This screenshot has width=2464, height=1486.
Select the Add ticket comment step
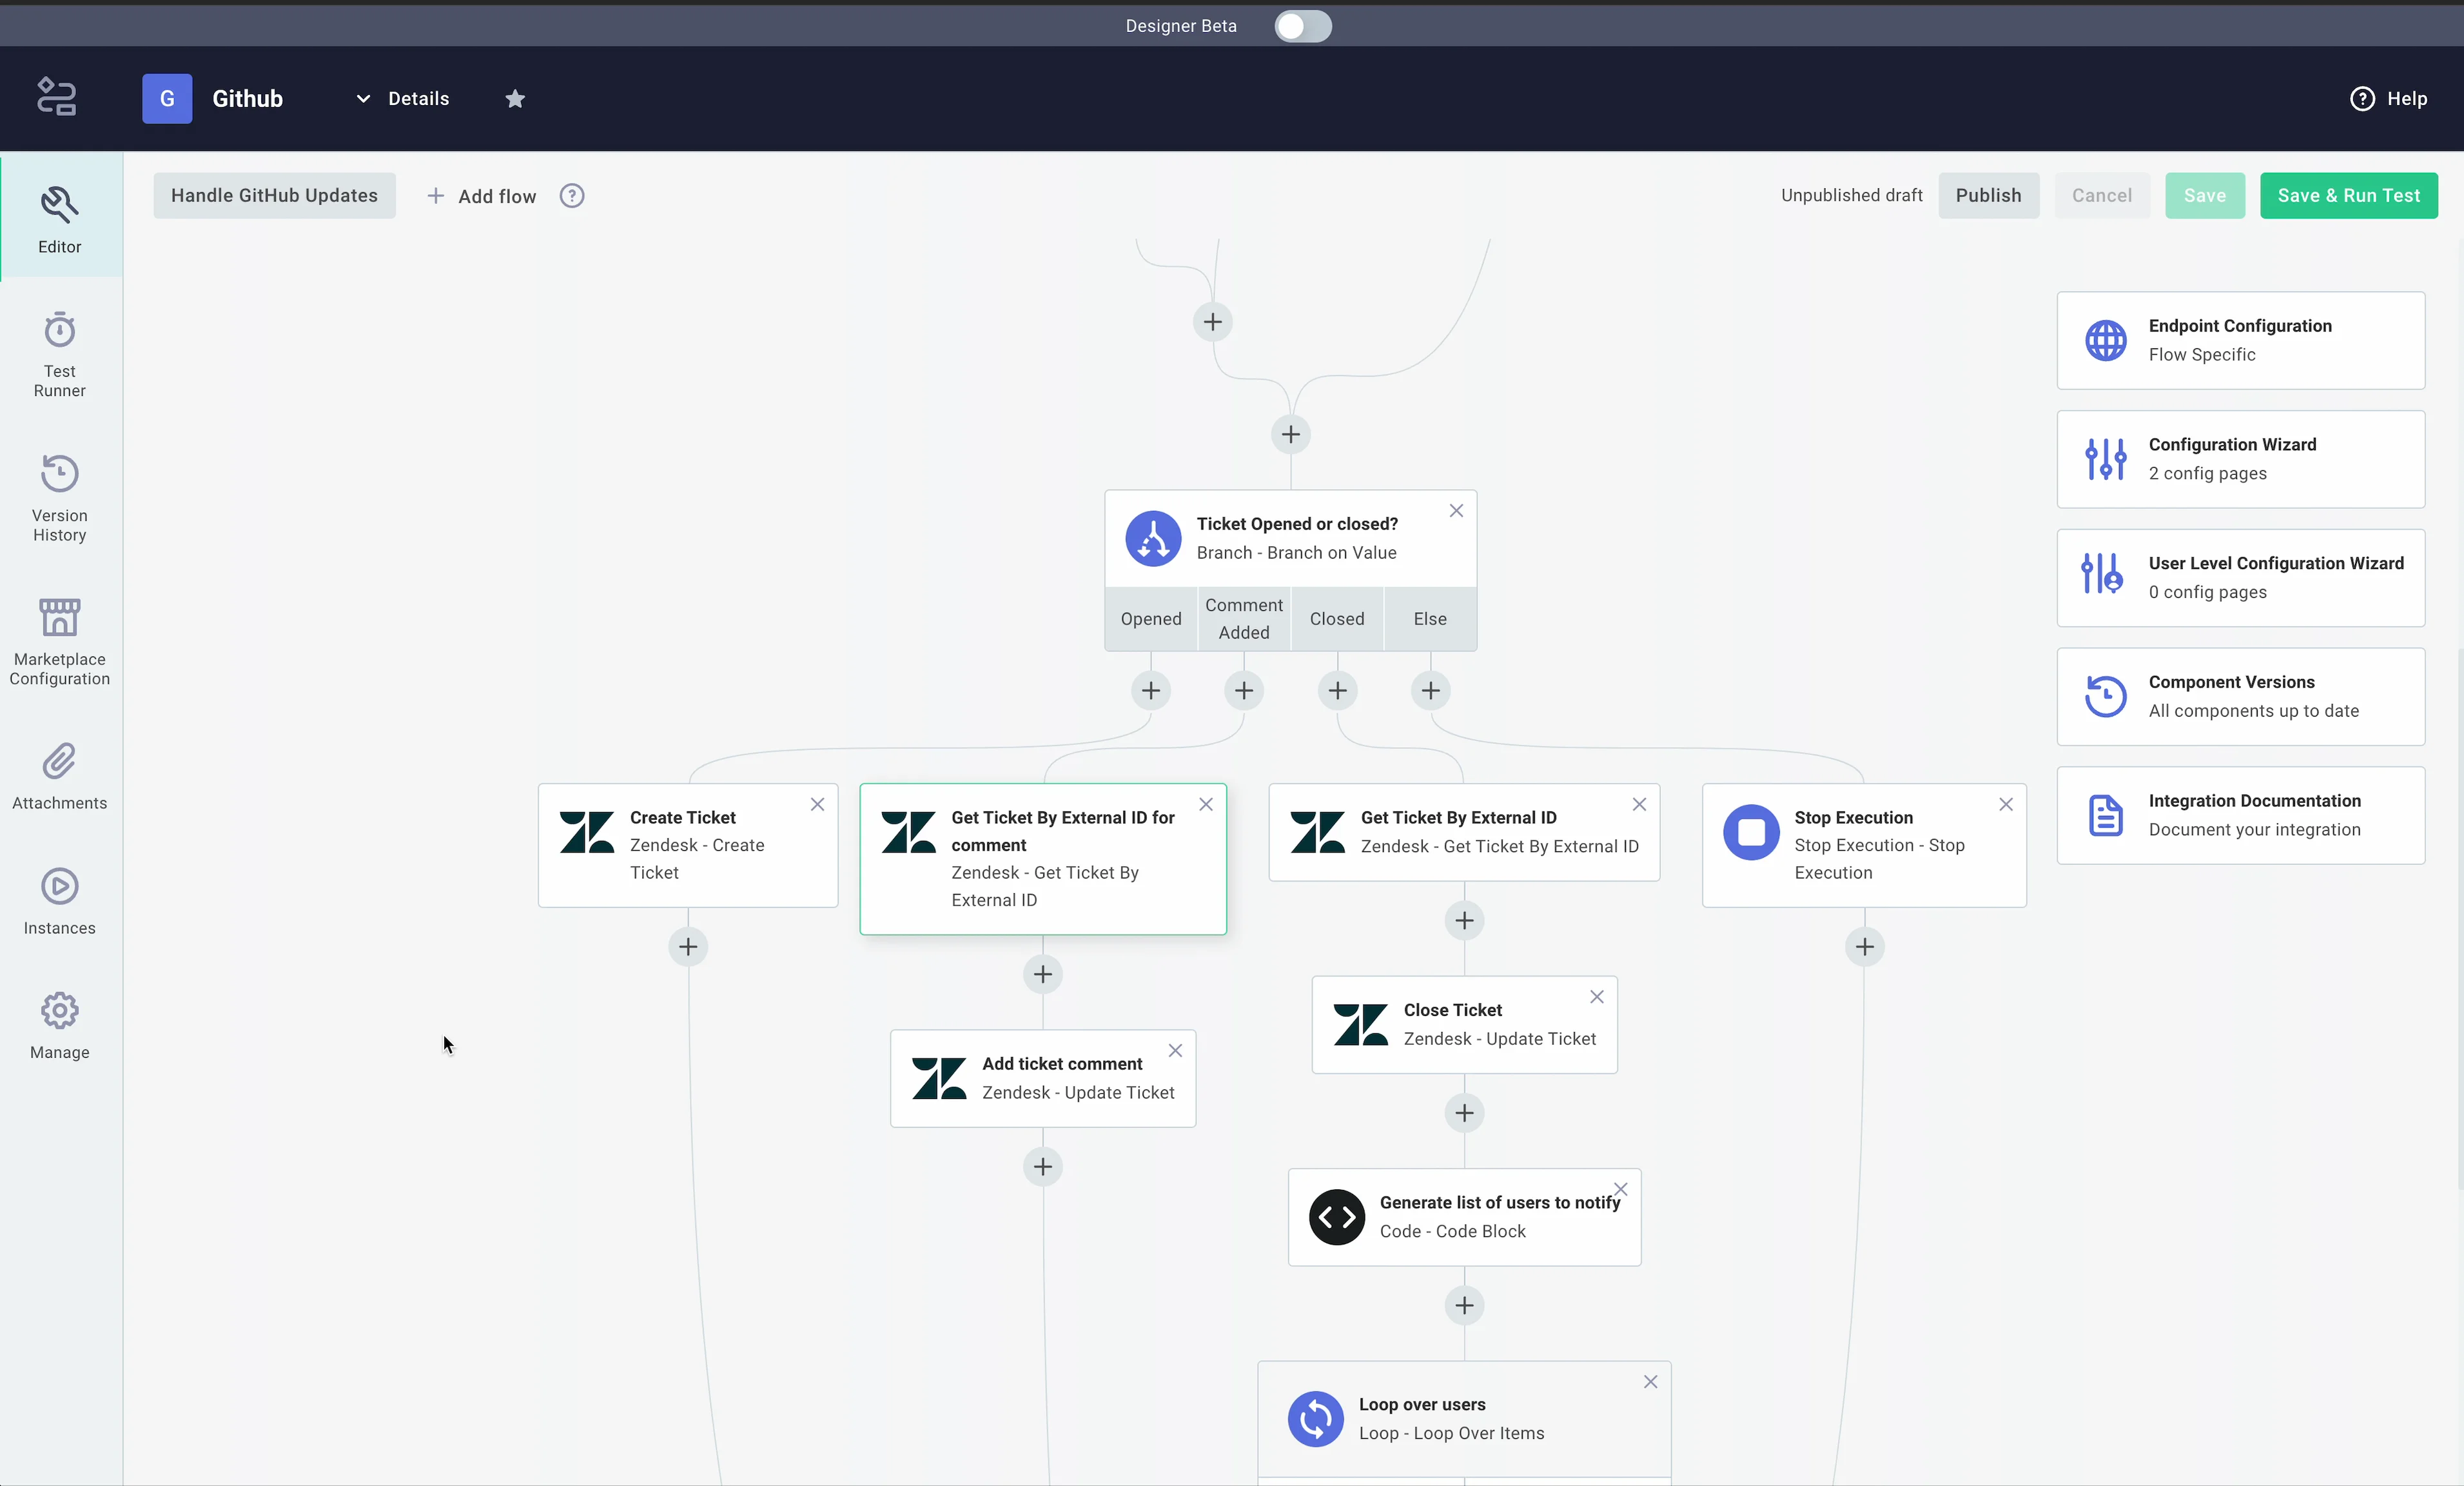[1043, 1079]
